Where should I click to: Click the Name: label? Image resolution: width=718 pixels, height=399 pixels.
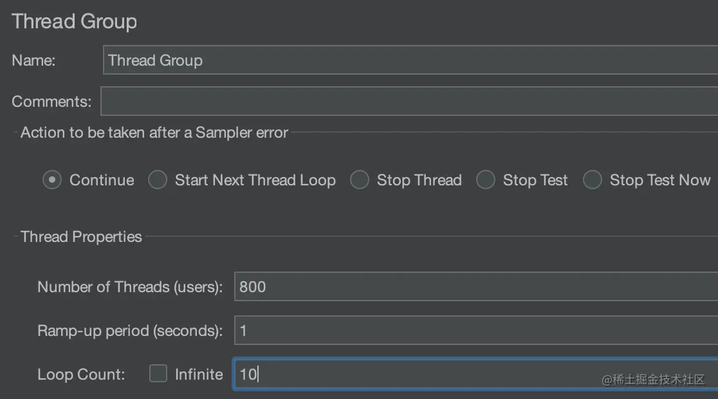(33, 60)
